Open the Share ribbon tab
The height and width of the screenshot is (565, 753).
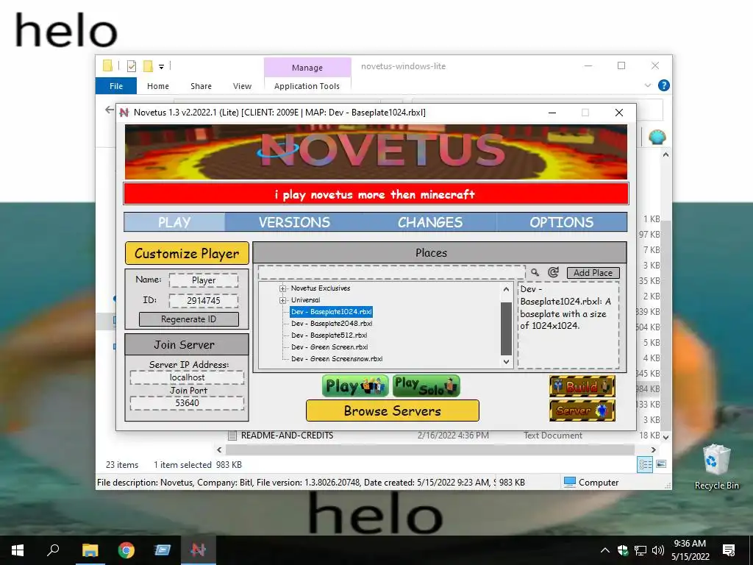click(201, 86)
